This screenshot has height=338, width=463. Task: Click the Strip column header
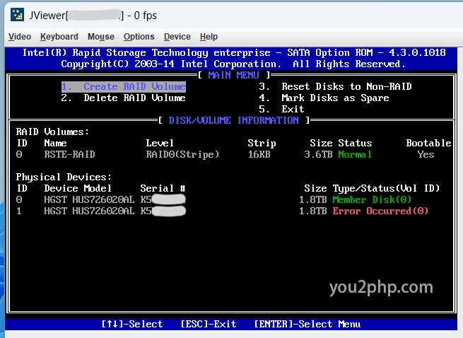click(x=262, y=143)
